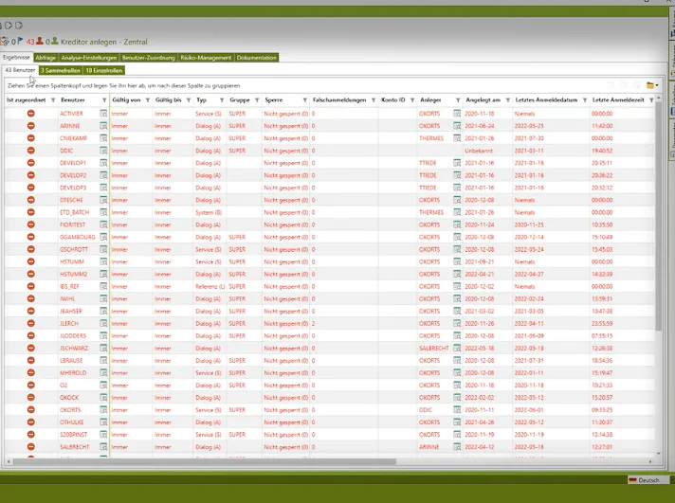Open filter for 'Gültig bis' column
The height and width of the screenshot is (503, 675).
(x=188, y=100)
